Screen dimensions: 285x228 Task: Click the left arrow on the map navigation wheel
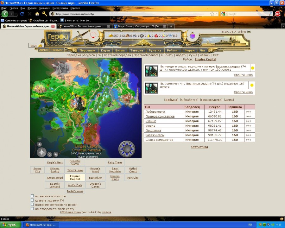click(x=121, y=149)
